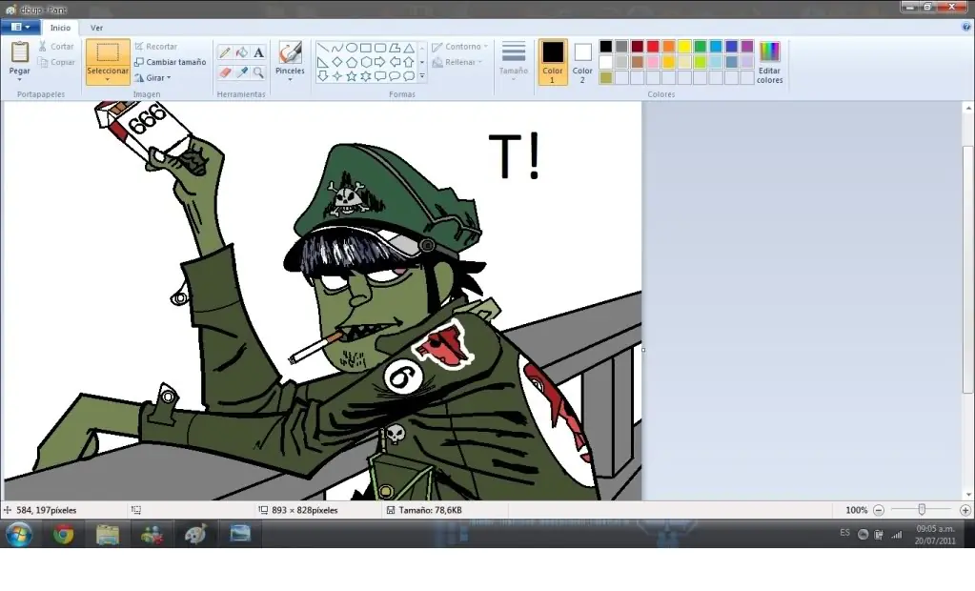975x591 pixels.
Task: Click the zoom in plus button
Action: [965, 510]
